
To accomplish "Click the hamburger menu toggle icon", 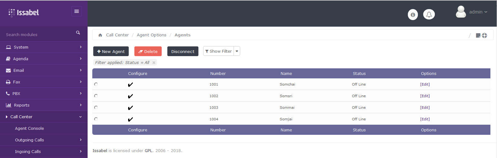I will [x=76, y=11].
